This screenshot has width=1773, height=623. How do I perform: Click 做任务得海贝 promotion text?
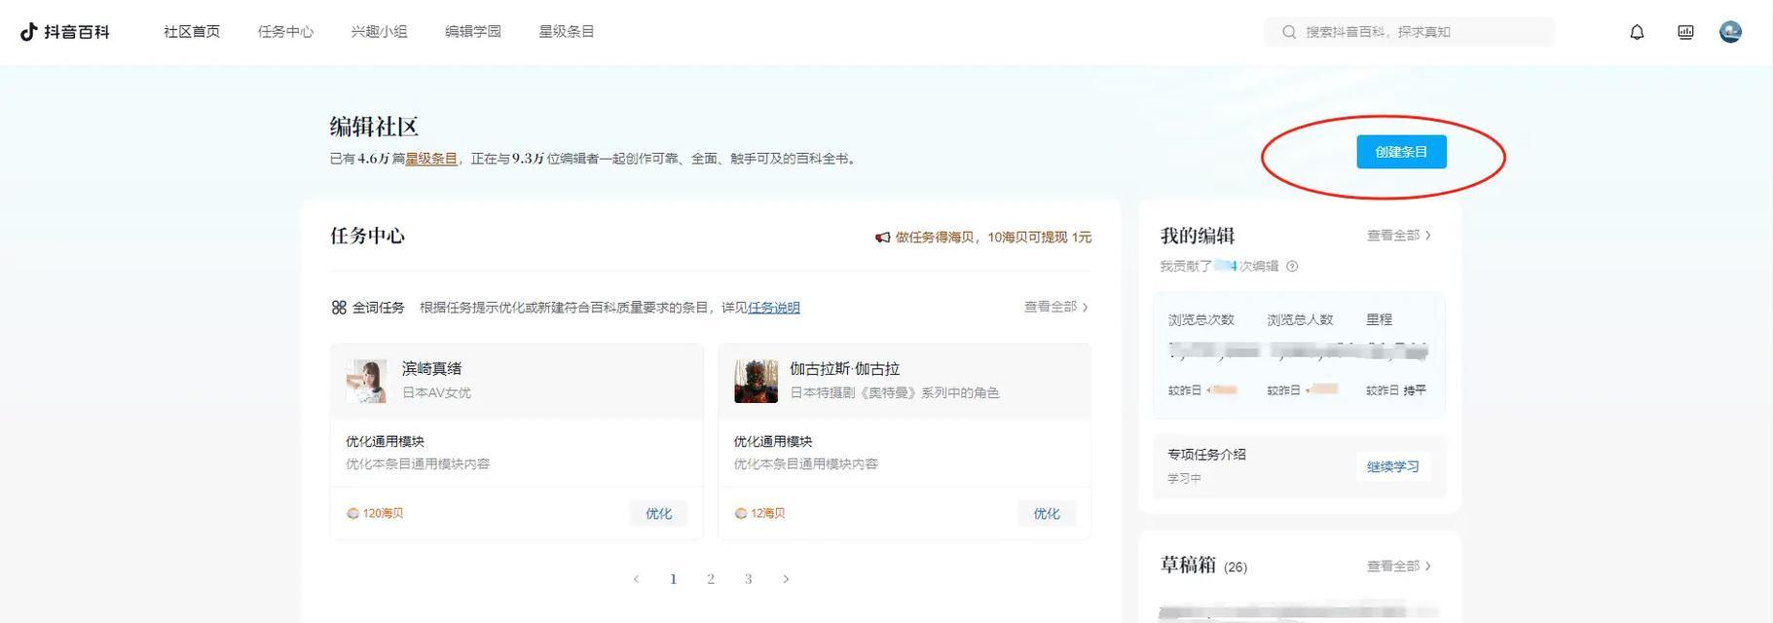(x=993, y=238)
